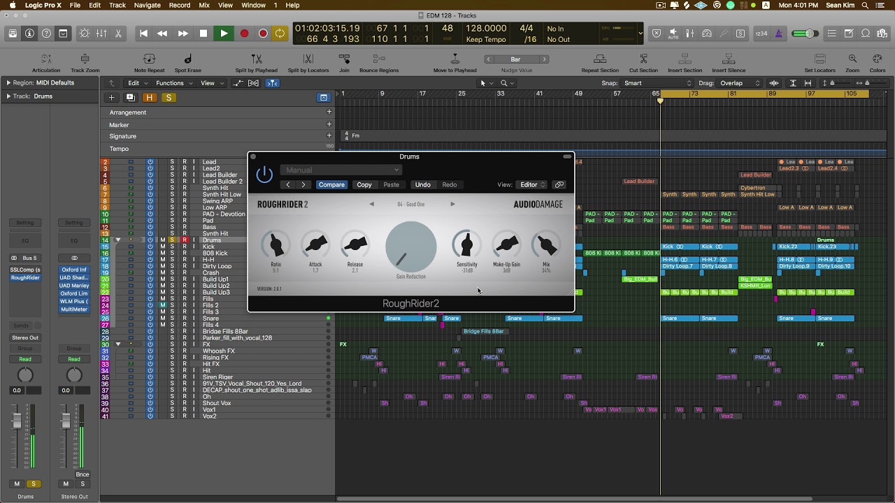The image size is (895, 503).
Task: Click the Fast Forward transport button
Action: (182, 34)
